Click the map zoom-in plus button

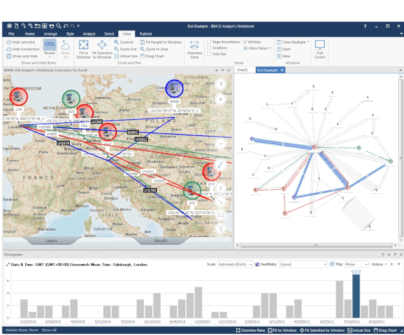click(x=221, y=99)
